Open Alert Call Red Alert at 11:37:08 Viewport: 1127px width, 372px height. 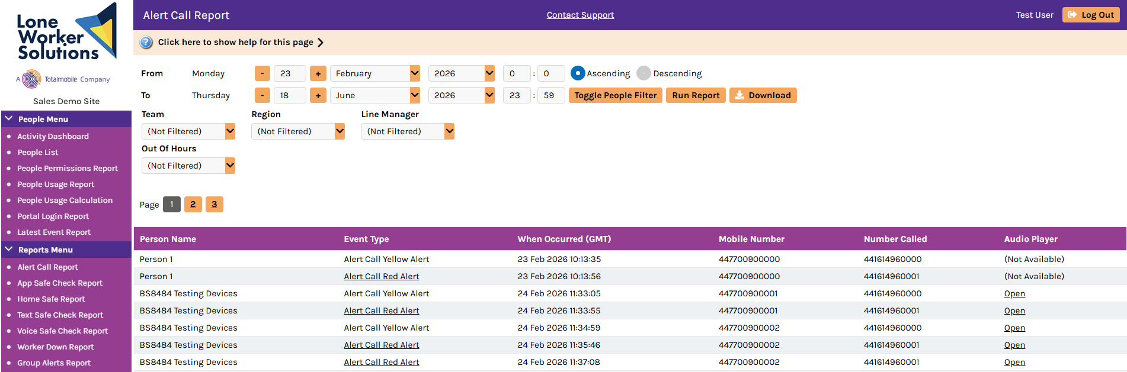coord(382,362)
